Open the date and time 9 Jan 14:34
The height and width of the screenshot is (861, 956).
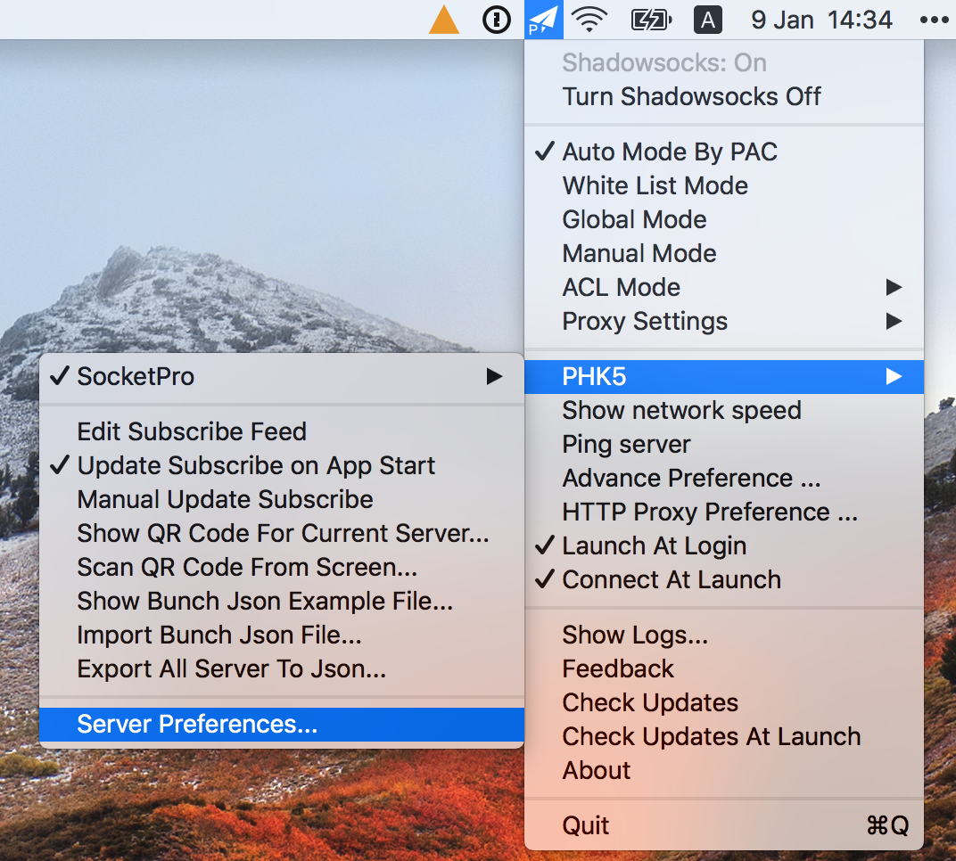point(821,20)
